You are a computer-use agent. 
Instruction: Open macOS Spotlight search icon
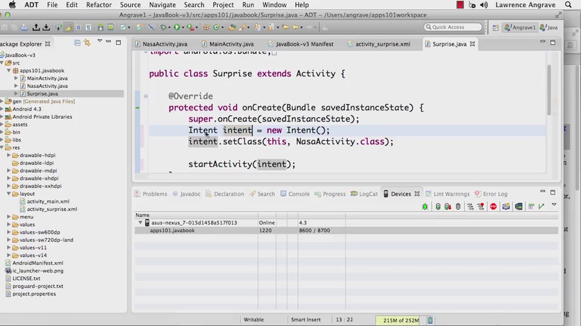(x=568, y=5)
